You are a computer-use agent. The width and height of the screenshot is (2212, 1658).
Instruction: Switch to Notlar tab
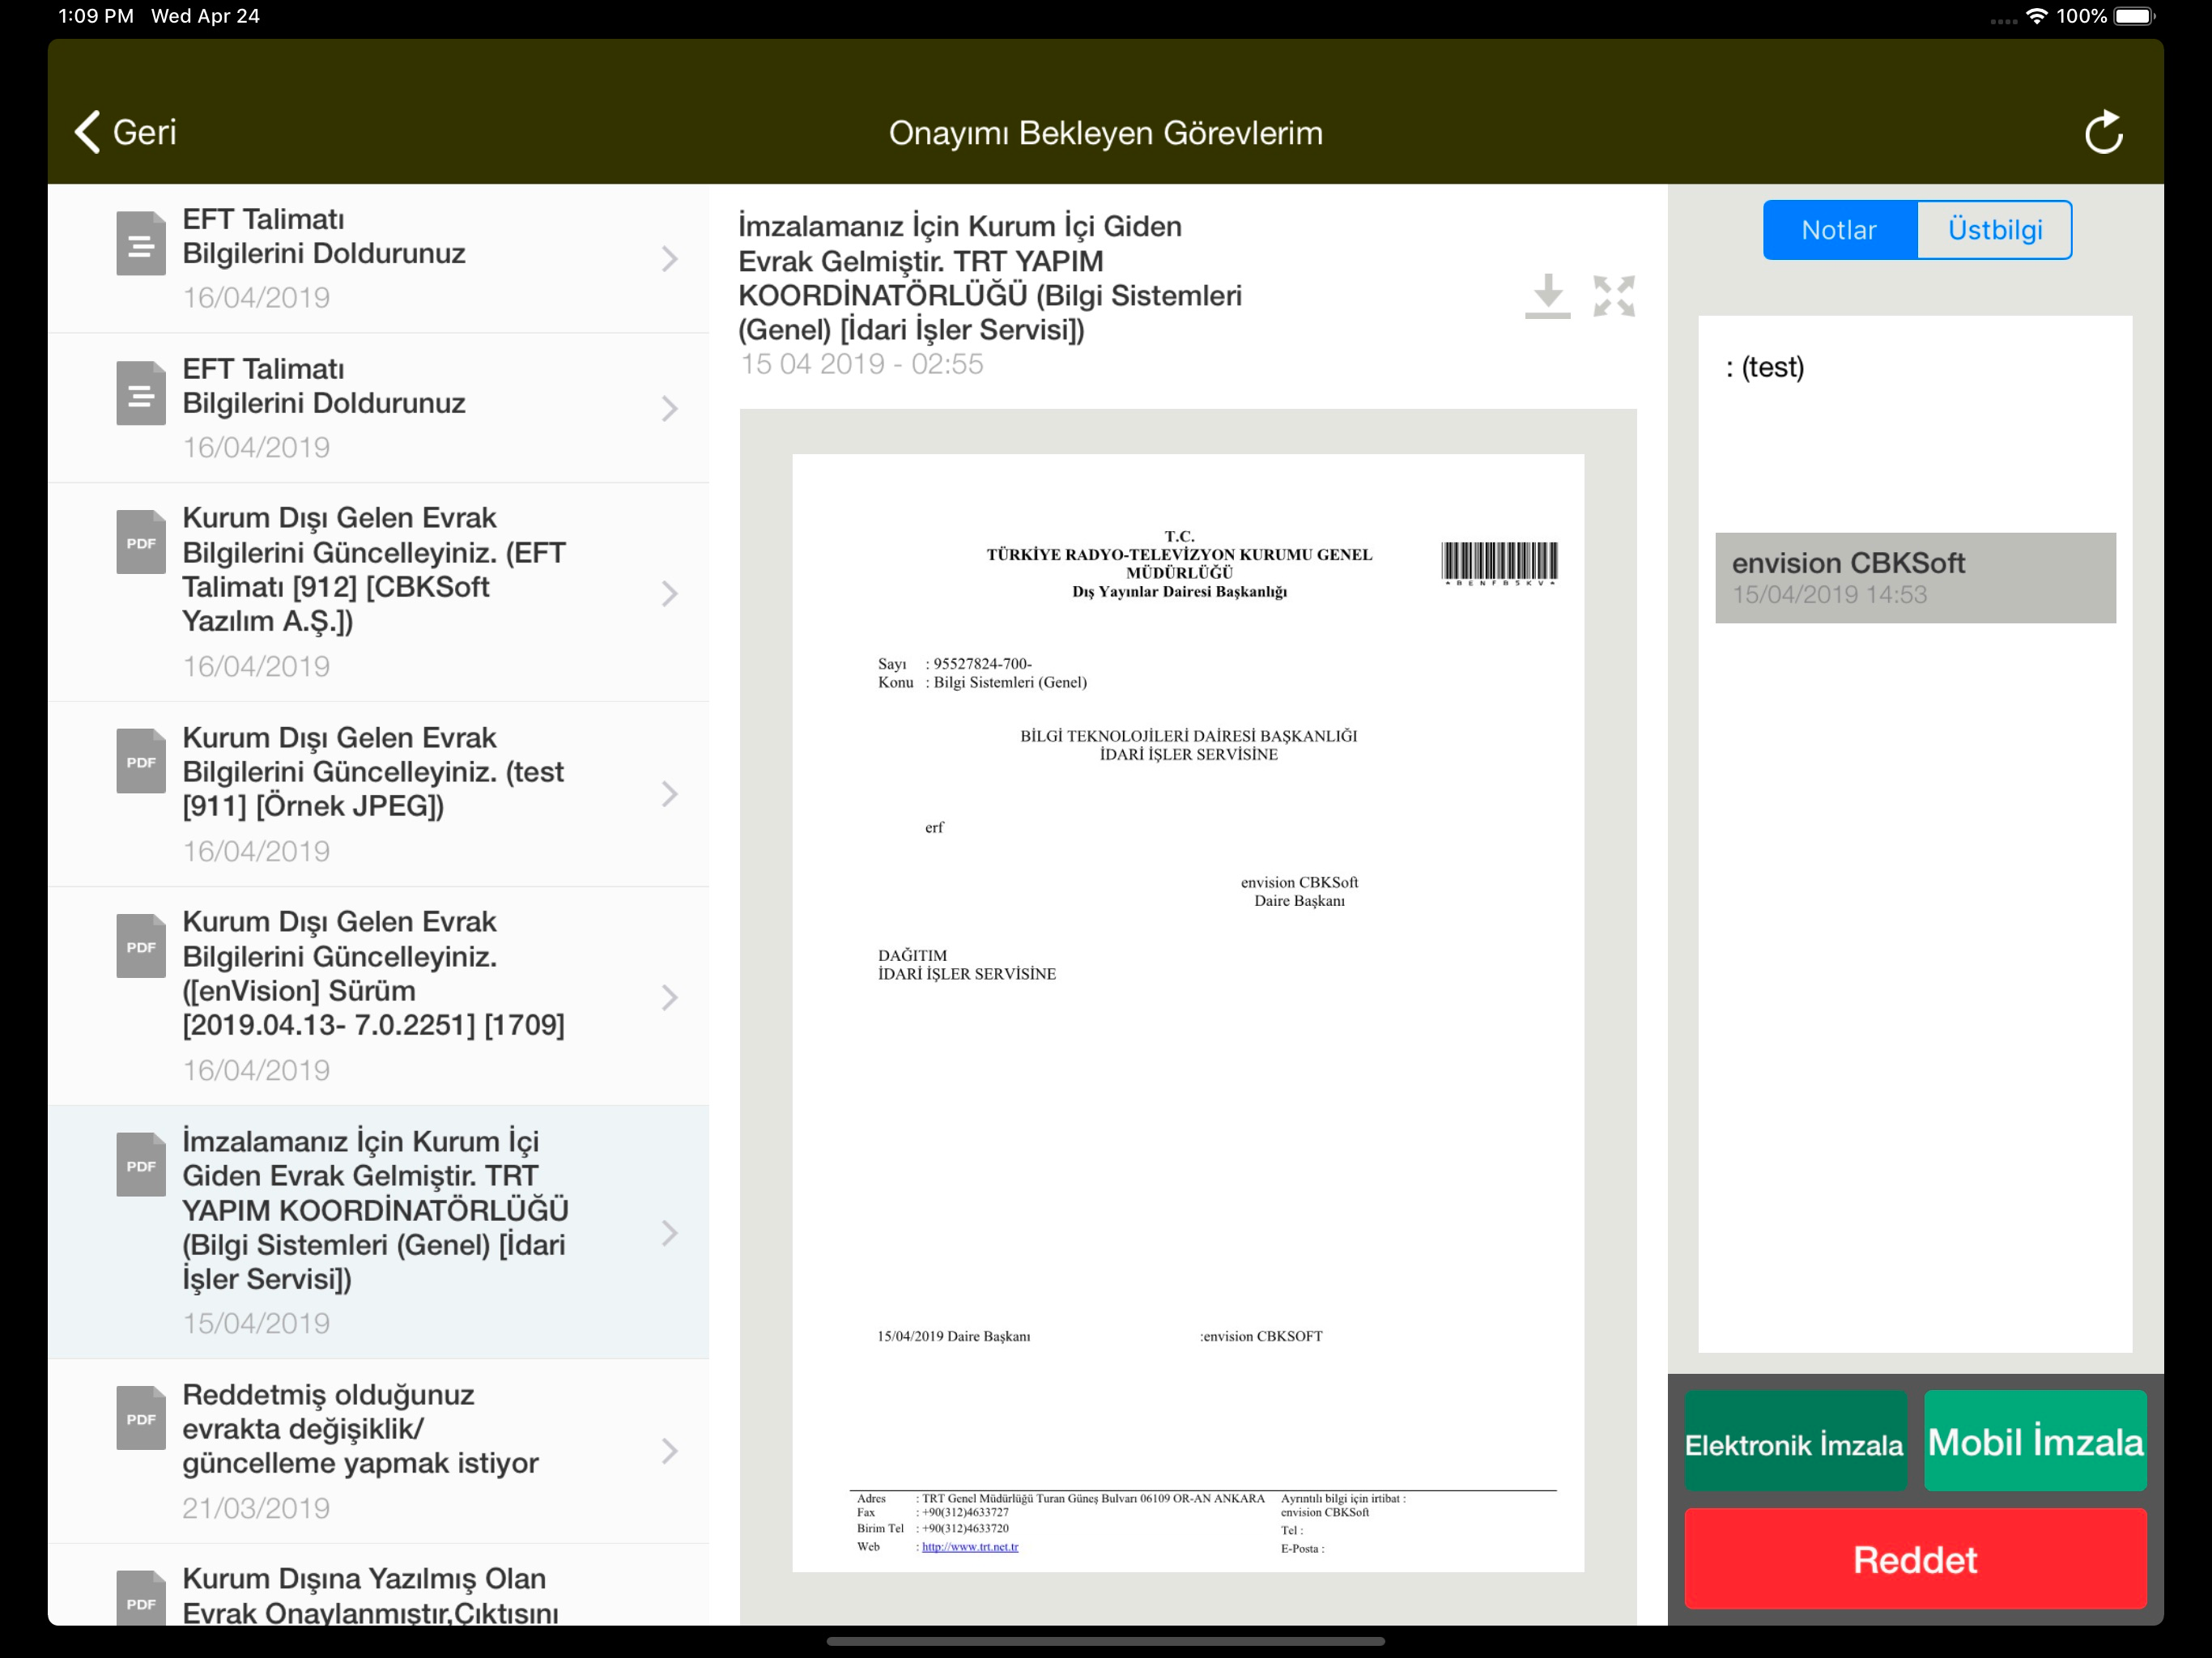tap(1839, 230)
